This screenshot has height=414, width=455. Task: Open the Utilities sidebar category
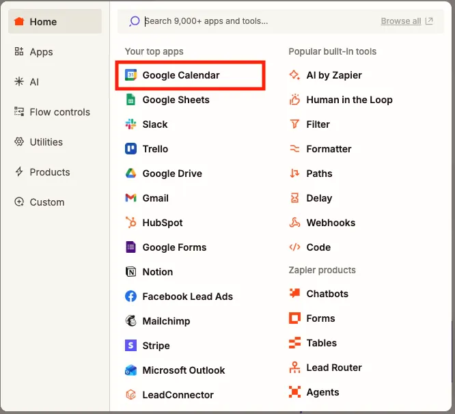(55, 142)
